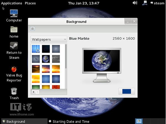Click the active workspace switcher icon in bottom panel
This screenshot has width=166, height=124.
(139, 121)
